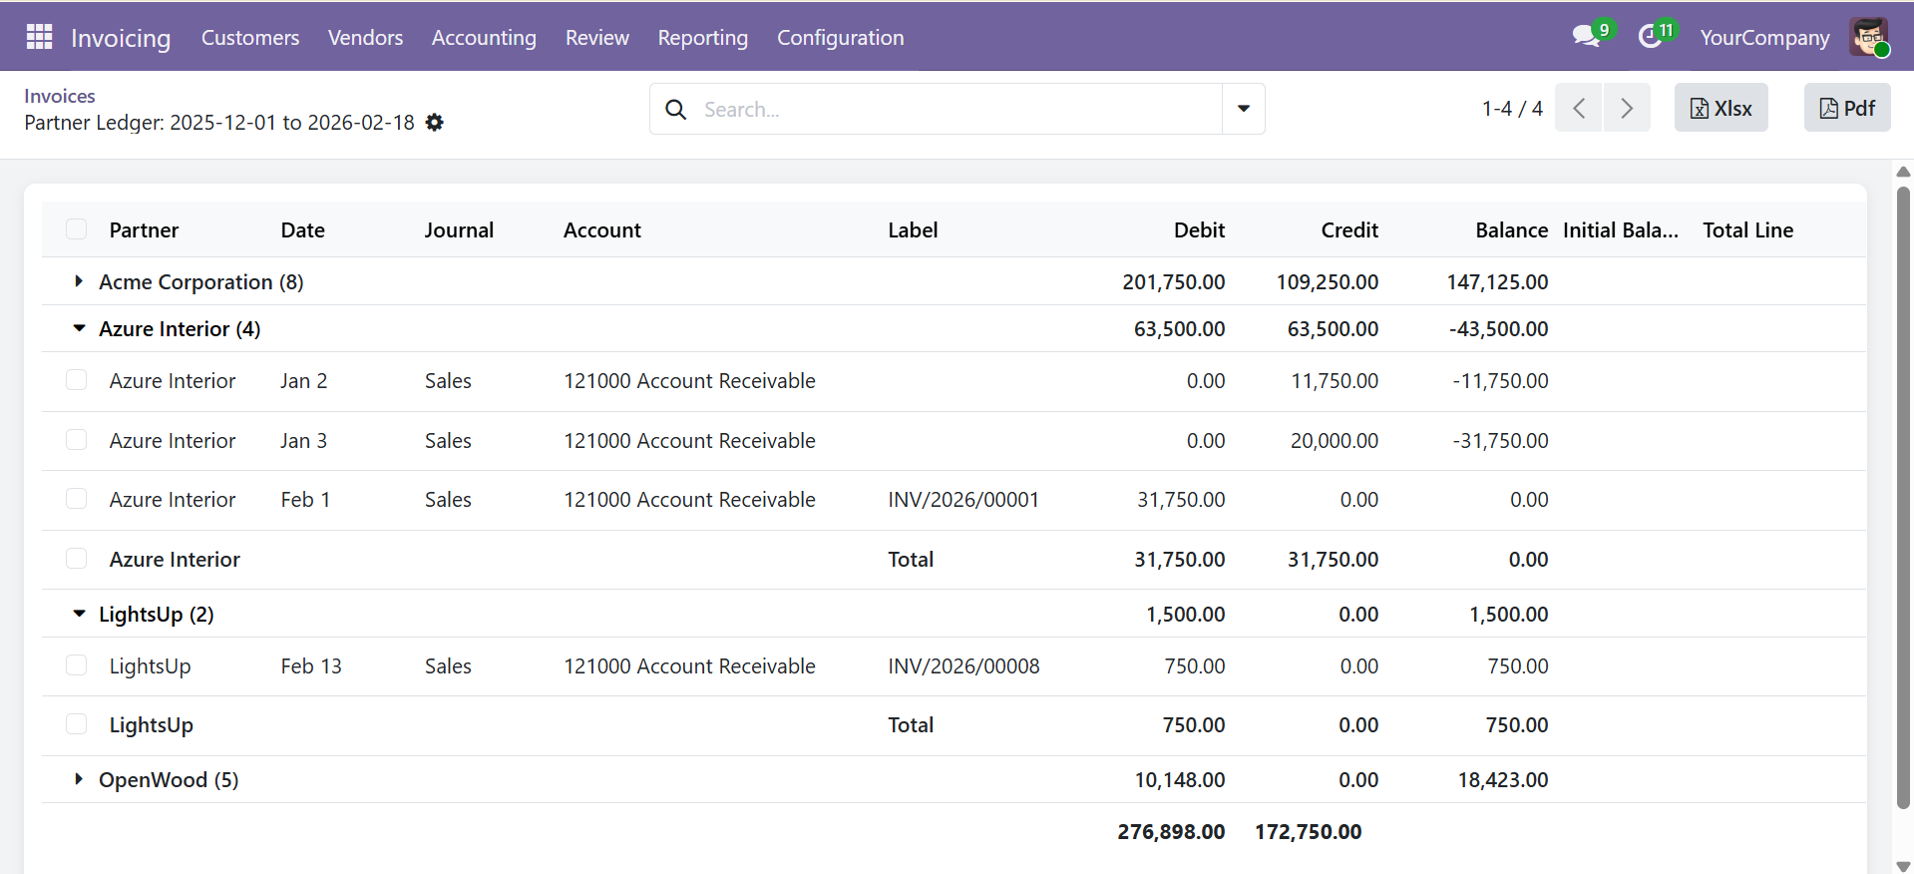This screenshot has width=1914, height=874.
Task: Click the 1-4 / 4 pager counter
Action: tap(1512, 108)
